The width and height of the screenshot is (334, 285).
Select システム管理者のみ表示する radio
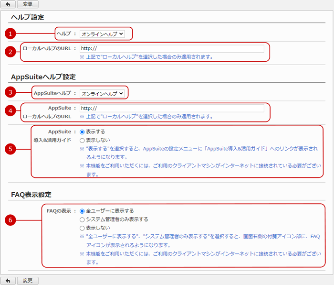click(82, 219)
